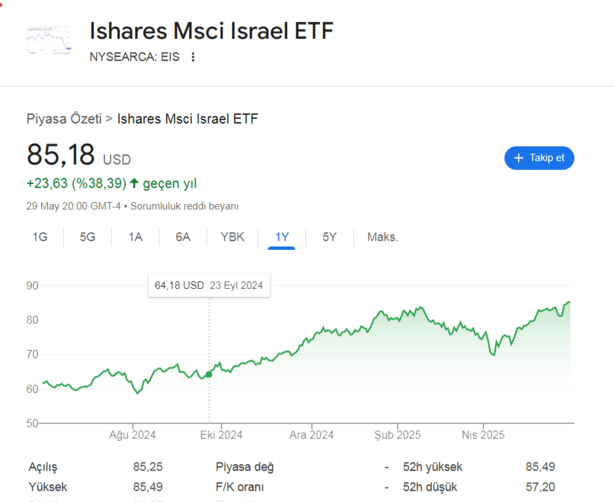Screen dimensions: 614x502
Task: Show the 6A chart range
Action: [183, 237]
